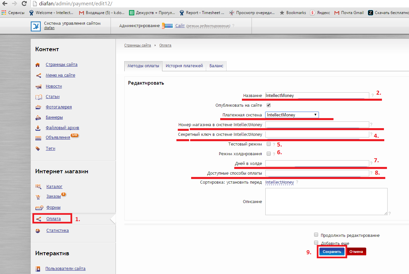Check the Продолжить редактирование checkbox

click(x=316, y=235)
